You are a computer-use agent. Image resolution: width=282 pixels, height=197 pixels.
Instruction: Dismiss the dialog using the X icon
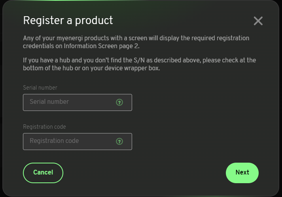[258, 21]
